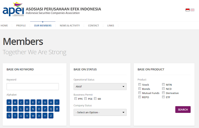Screen dimensions: 199x128
Task: Open the PROFILE menu
Action: pos(21,25)
